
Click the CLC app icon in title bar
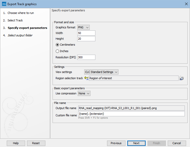tap(4, 4)
